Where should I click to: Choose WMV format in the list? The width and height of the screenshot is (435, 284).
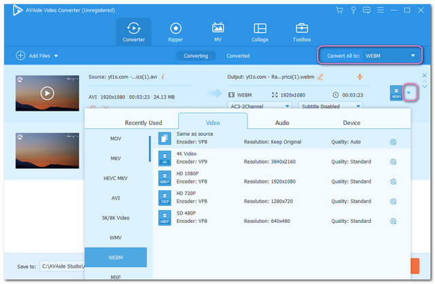[116, 237]
